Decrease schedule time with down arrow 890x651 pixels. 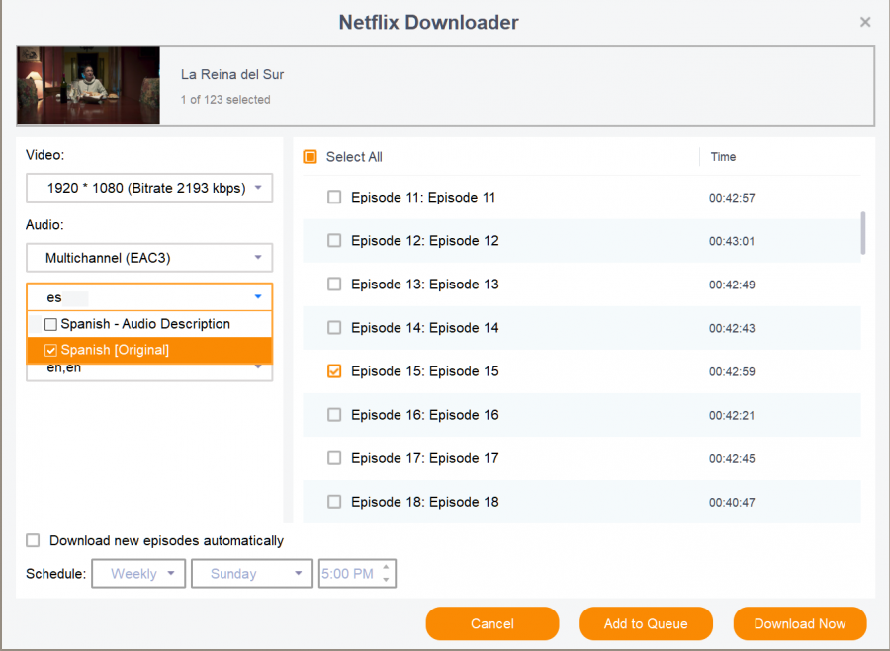pyautogui.click(x=386, y=580)
